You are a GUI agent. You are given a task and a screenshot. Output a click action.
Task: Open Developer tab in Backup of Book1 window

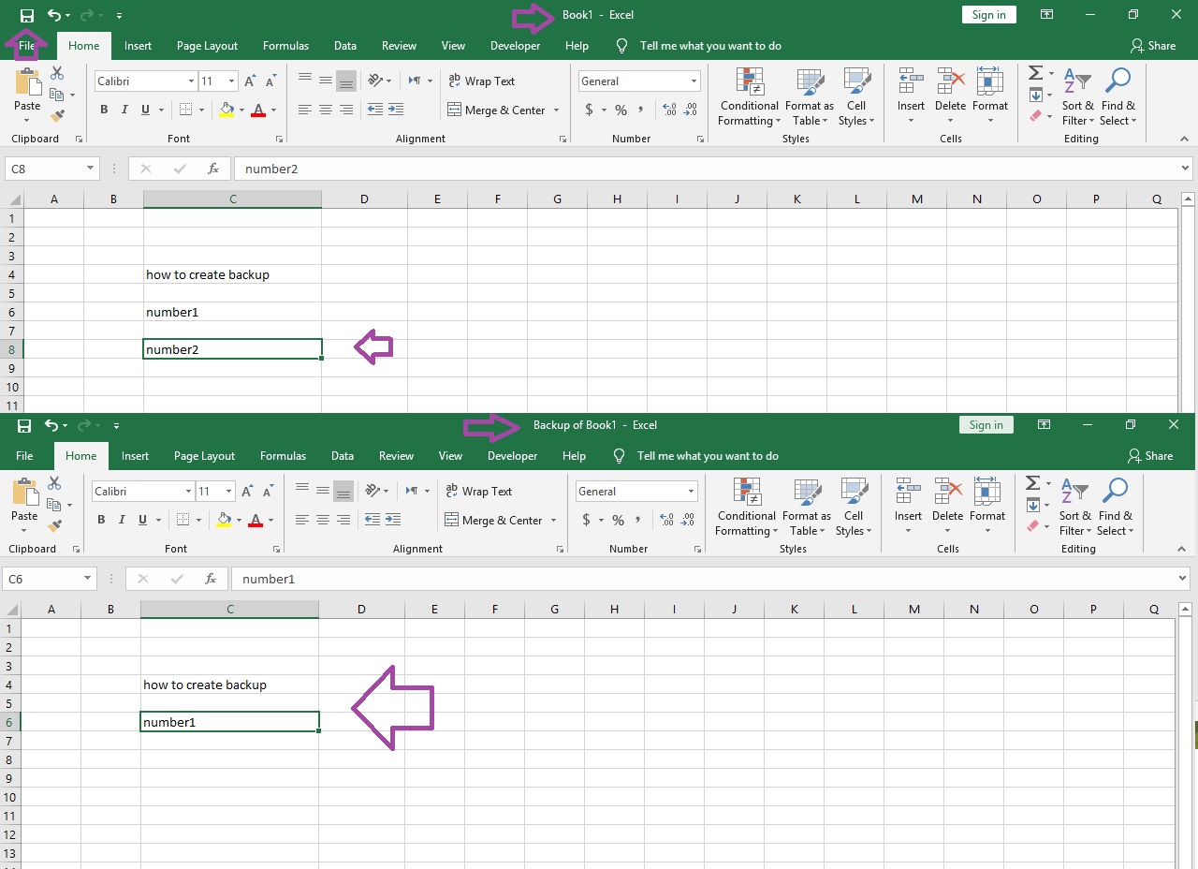(513, 456)
